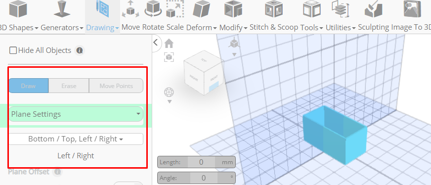Collapse the left side panel arrow

click(x=156, y=43)
